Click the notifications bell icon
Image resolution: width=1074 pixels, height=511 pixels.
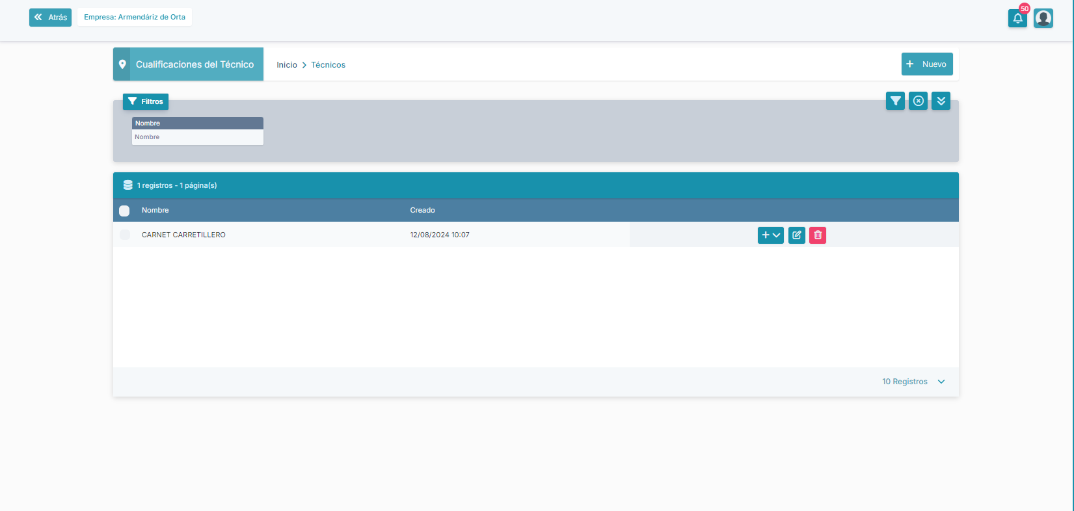[x=1017, y=18]
